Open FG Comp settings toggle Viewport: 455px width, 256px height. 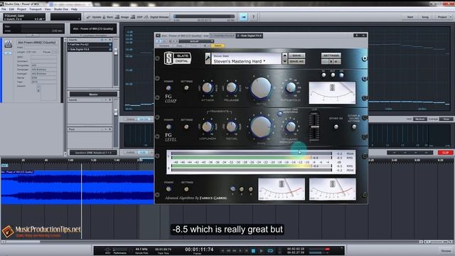[x=186, y=87]
